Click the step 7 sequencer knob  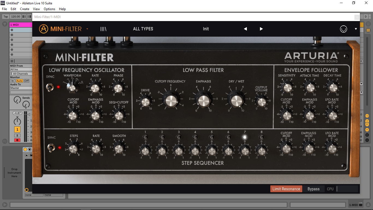pos(245,151)
